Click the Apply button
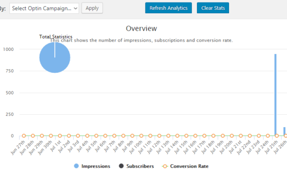Screen dimensions: 287x178 (92, 8)
